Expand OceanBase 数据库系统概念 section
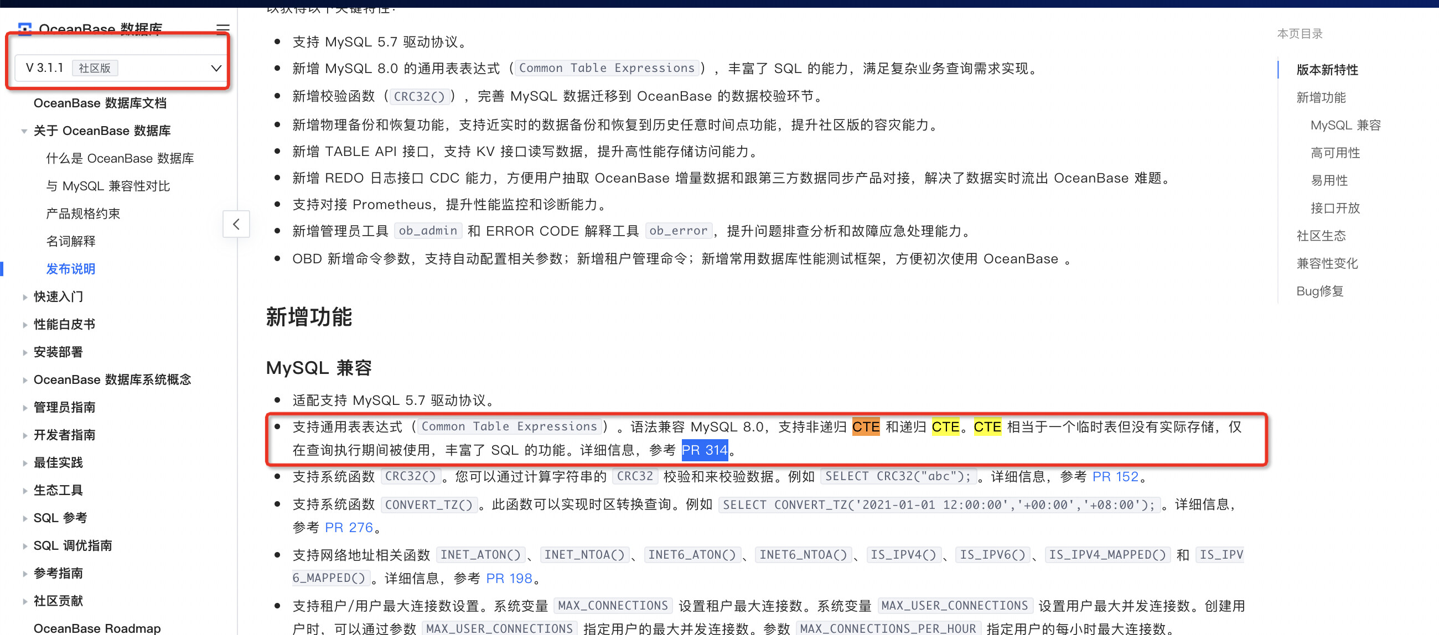1439x635 pixels. pyautogui.click(x=24, y=381)
